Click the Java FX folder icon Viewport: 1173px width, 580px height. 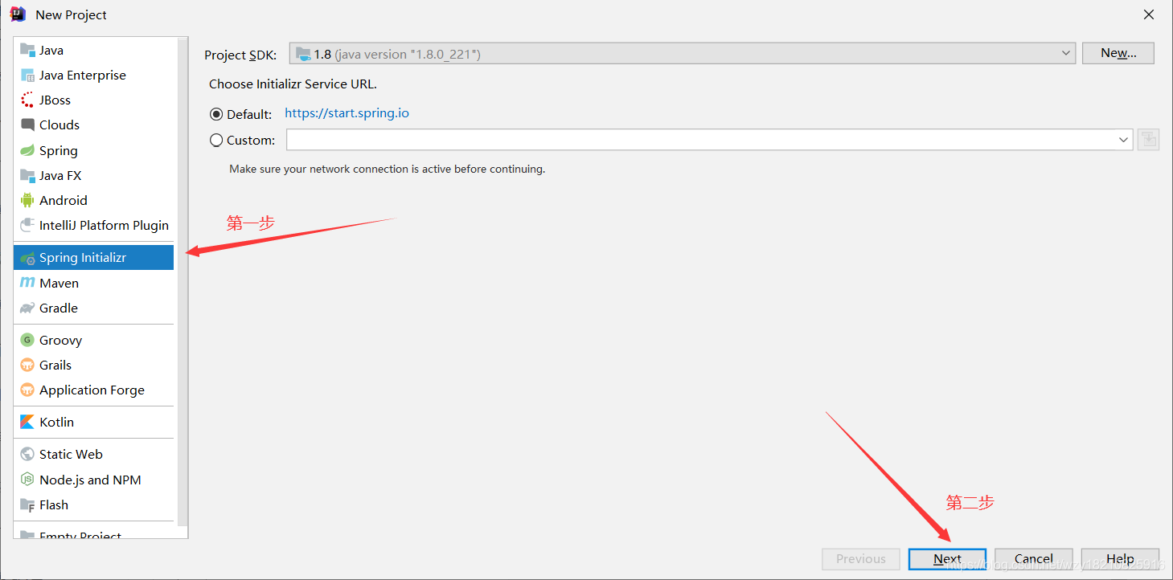pos(27,175)
